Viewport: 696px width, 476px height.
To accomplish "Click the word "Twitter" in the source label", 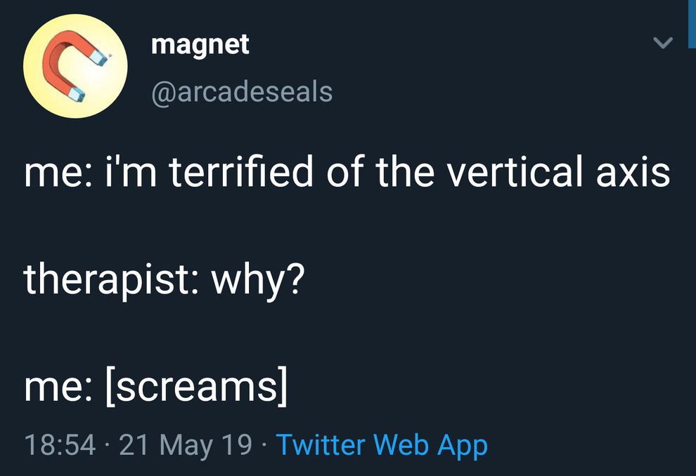I will (x=321, y=445).
